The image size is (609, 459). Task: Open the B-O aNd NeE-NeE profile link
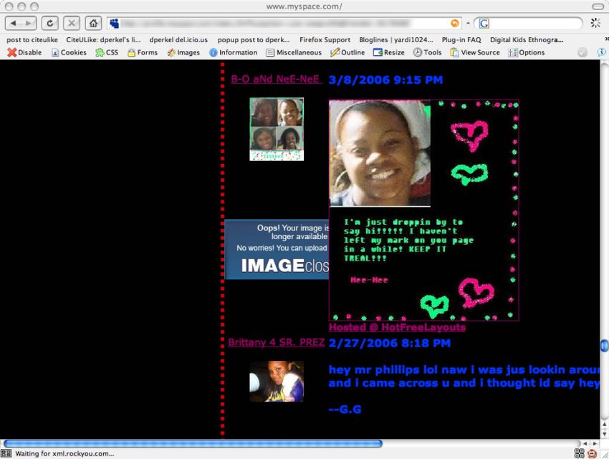(x=276, y=79)
